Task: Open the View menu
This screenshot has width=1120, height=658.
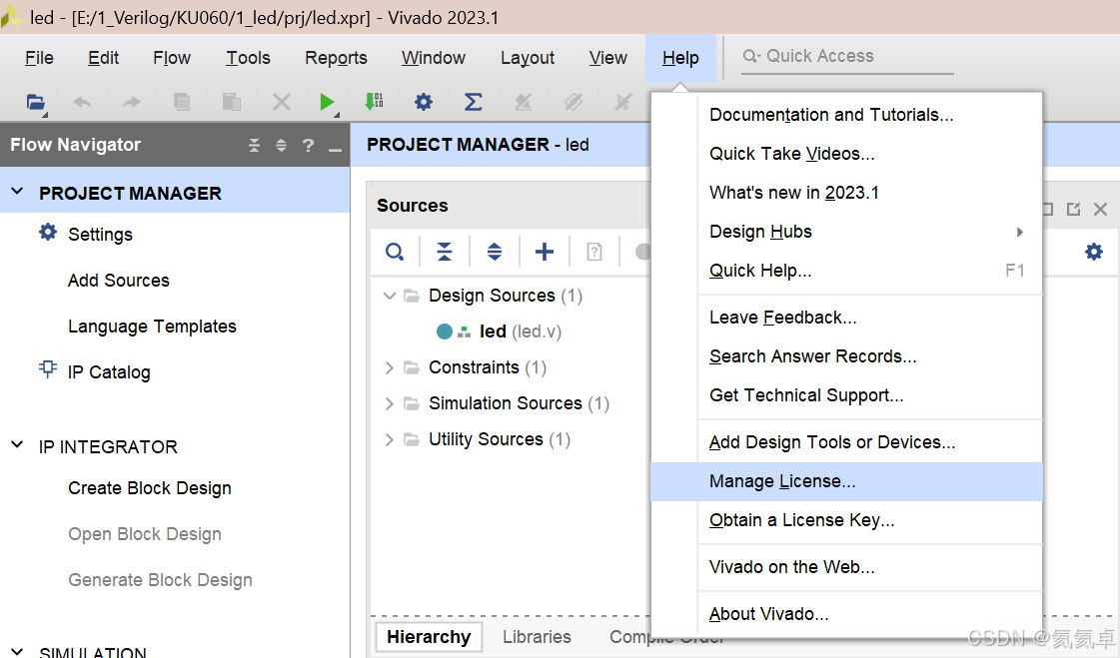Action: pos(607,58)
